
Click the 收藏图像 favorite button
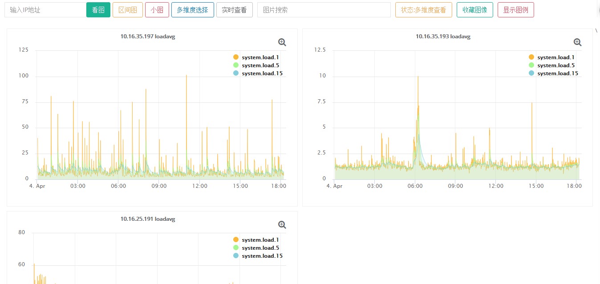475,10
